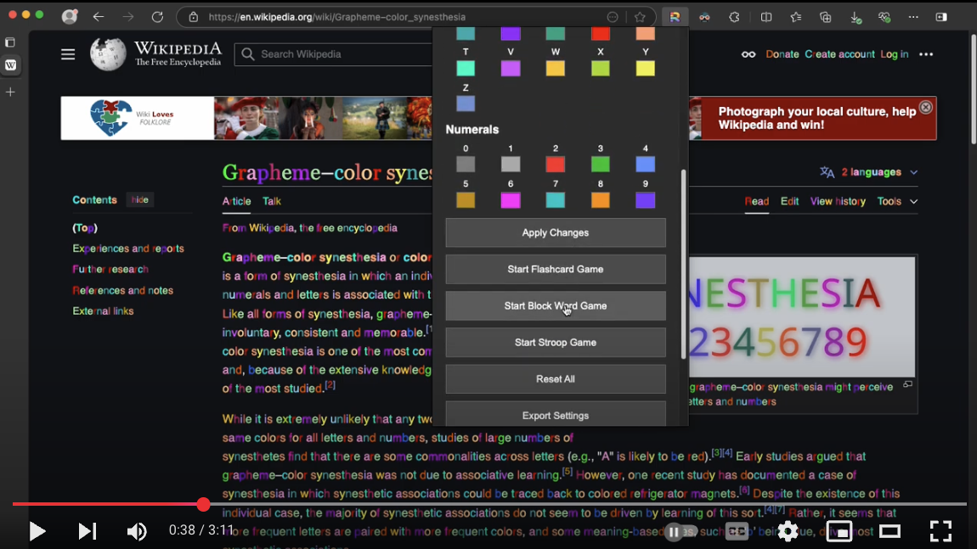The width and height of the screenshot is (977, 549).
Task: Click the Favorites star icon
Action: [795, 16]
